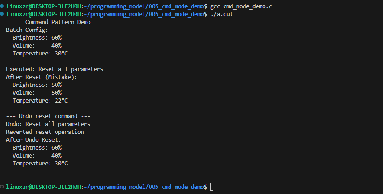Click the first 'Brightness: 60%' line under Batch Config
This screenshot has width=383, height=194.
click(37, 38)
